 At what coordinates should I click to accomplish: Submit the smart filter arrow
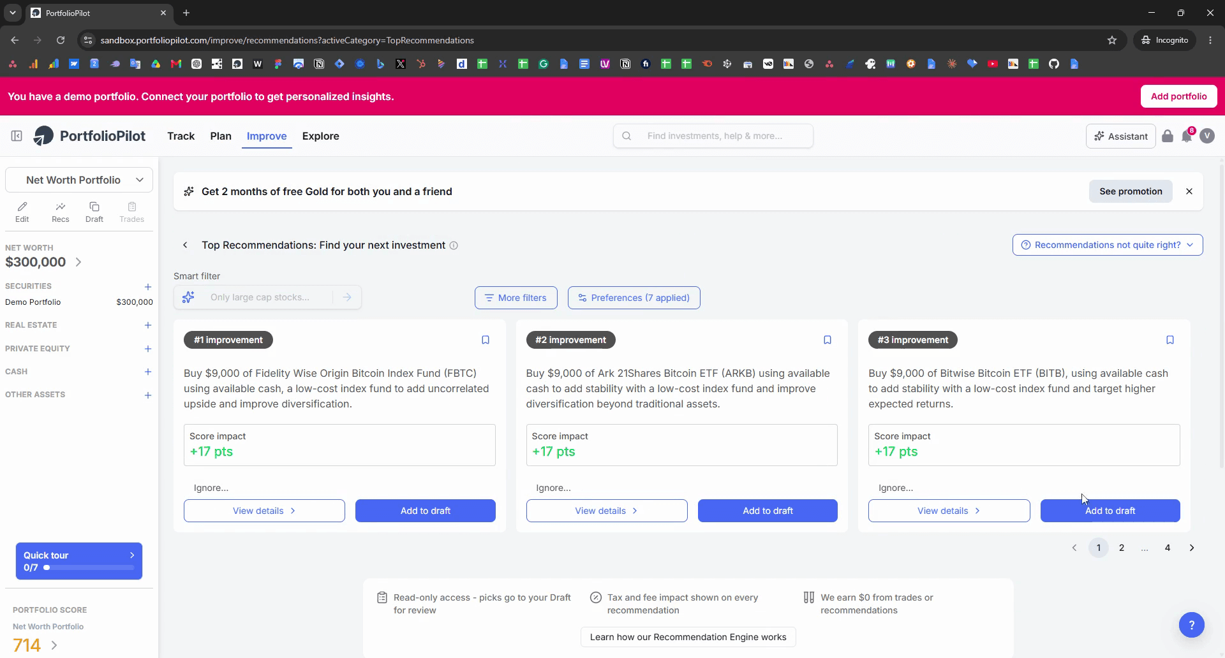[347, 297]
